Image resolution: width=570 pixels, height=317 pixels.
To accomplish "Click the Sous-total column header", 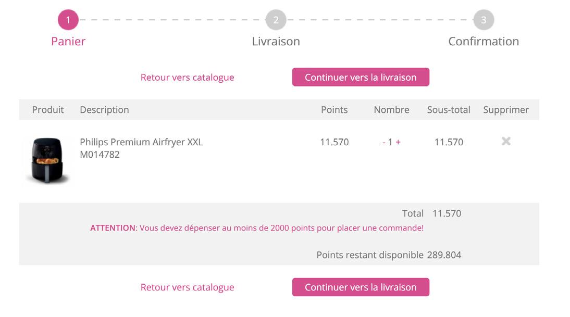I will tap(449, 110).
